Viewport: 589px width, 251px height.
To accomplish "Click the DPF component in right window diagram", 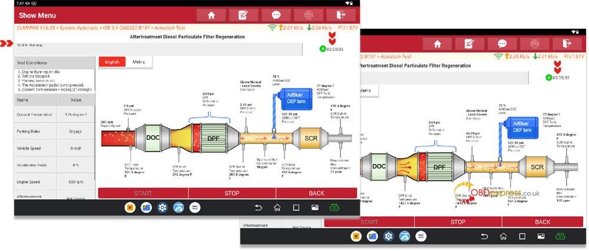I will coord(438,167).
